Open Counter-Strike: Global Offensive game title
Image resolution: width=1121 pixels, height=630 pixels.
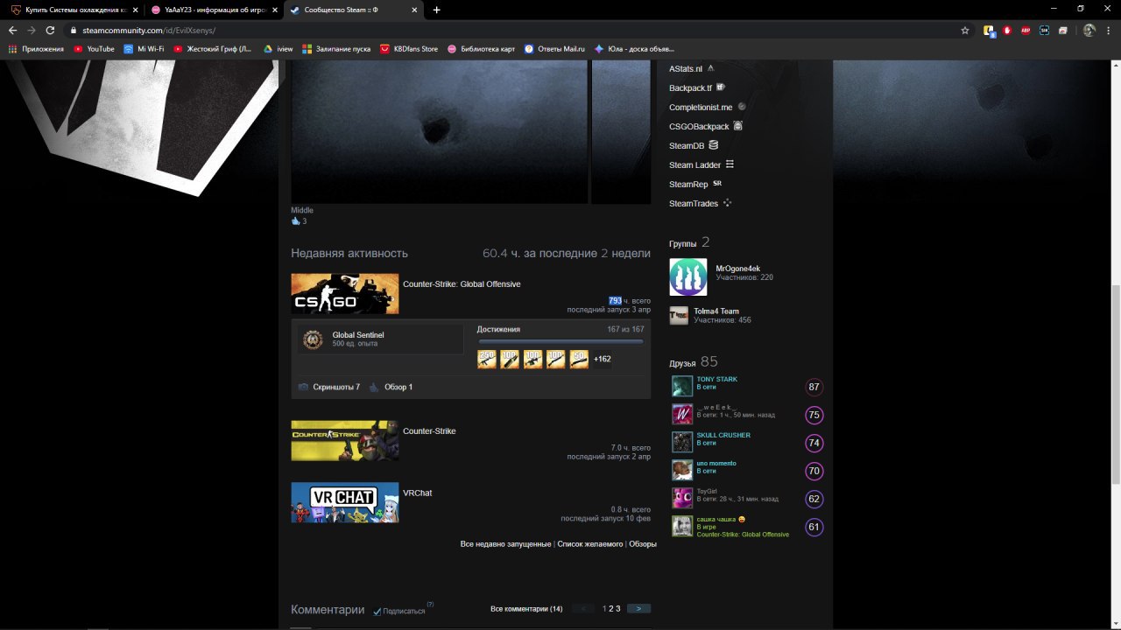[462, 283]
